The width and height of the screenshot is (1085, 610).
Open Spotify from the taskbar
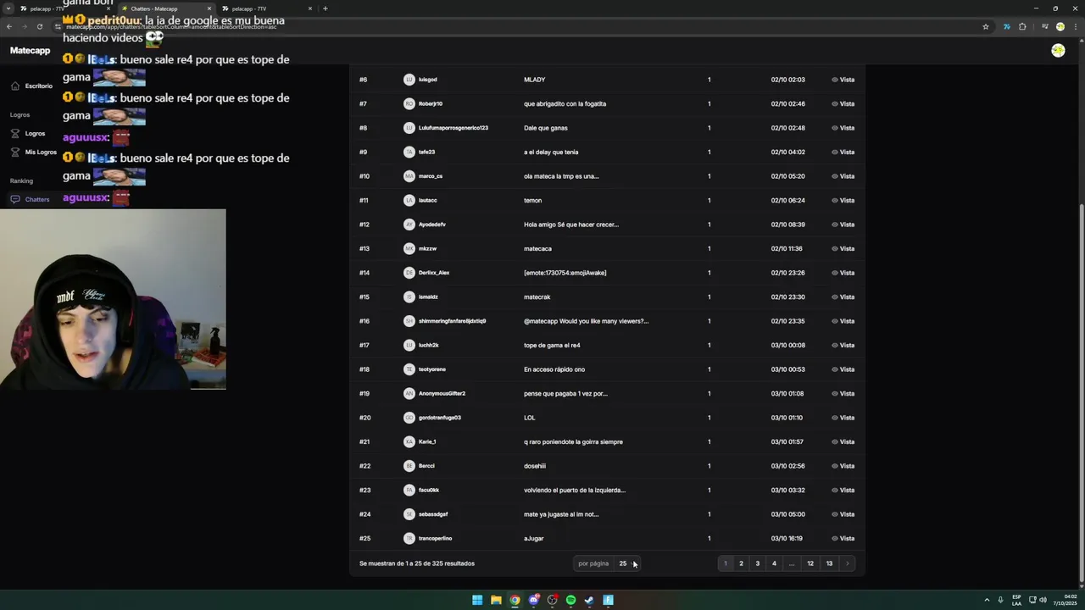pos(570,600)
